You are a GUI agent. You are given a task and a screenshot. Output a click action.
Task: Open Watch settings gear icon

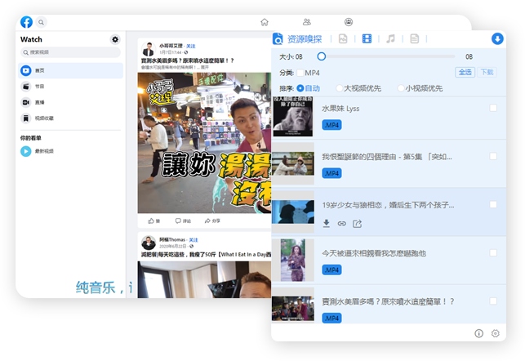[115, 39]
